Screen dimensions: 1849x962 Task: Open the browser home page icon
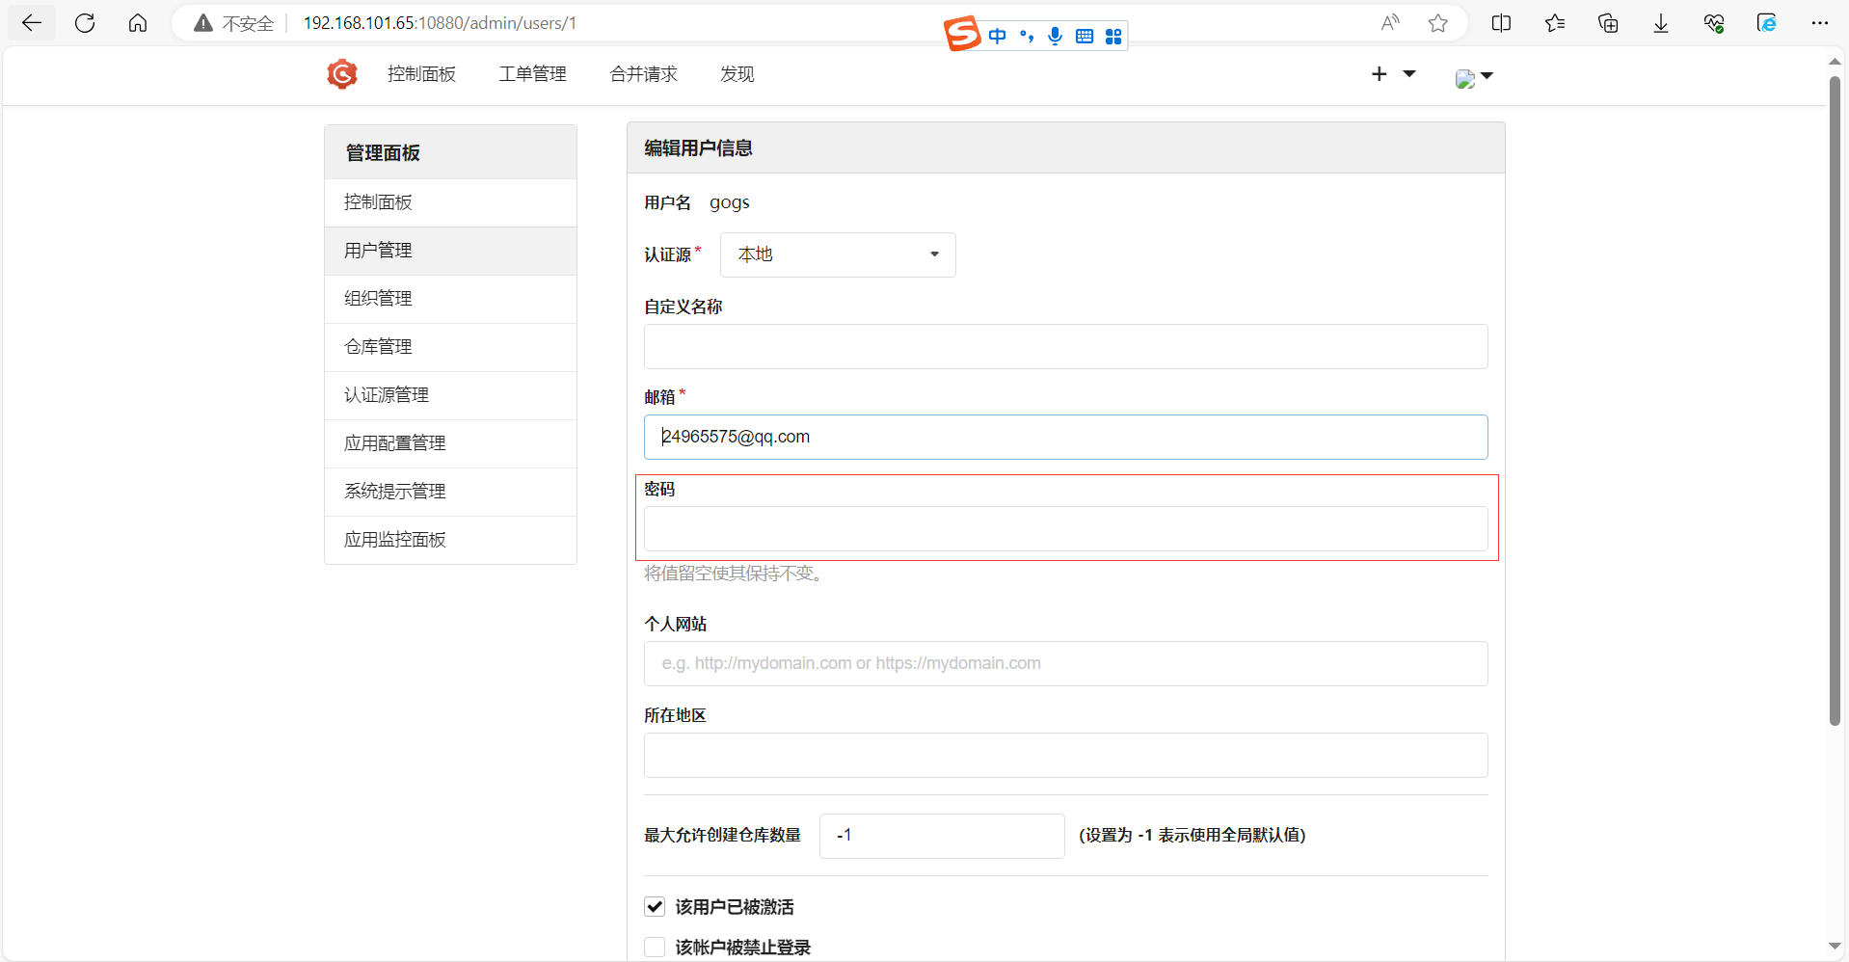click(138, 23)
